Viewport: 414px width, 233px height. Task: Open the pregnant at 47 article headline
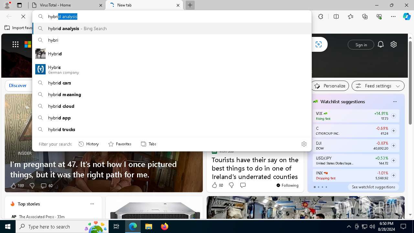93,170
